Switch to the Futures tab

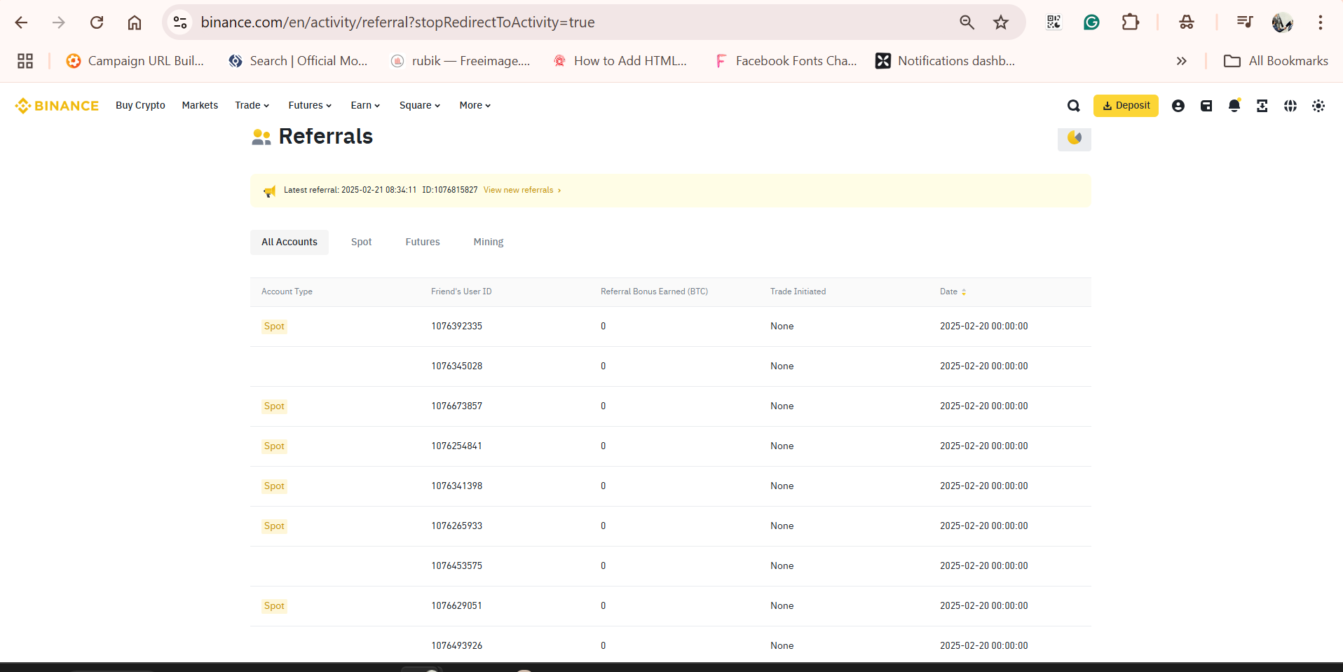pyautogui.click(x=423, y=242)
